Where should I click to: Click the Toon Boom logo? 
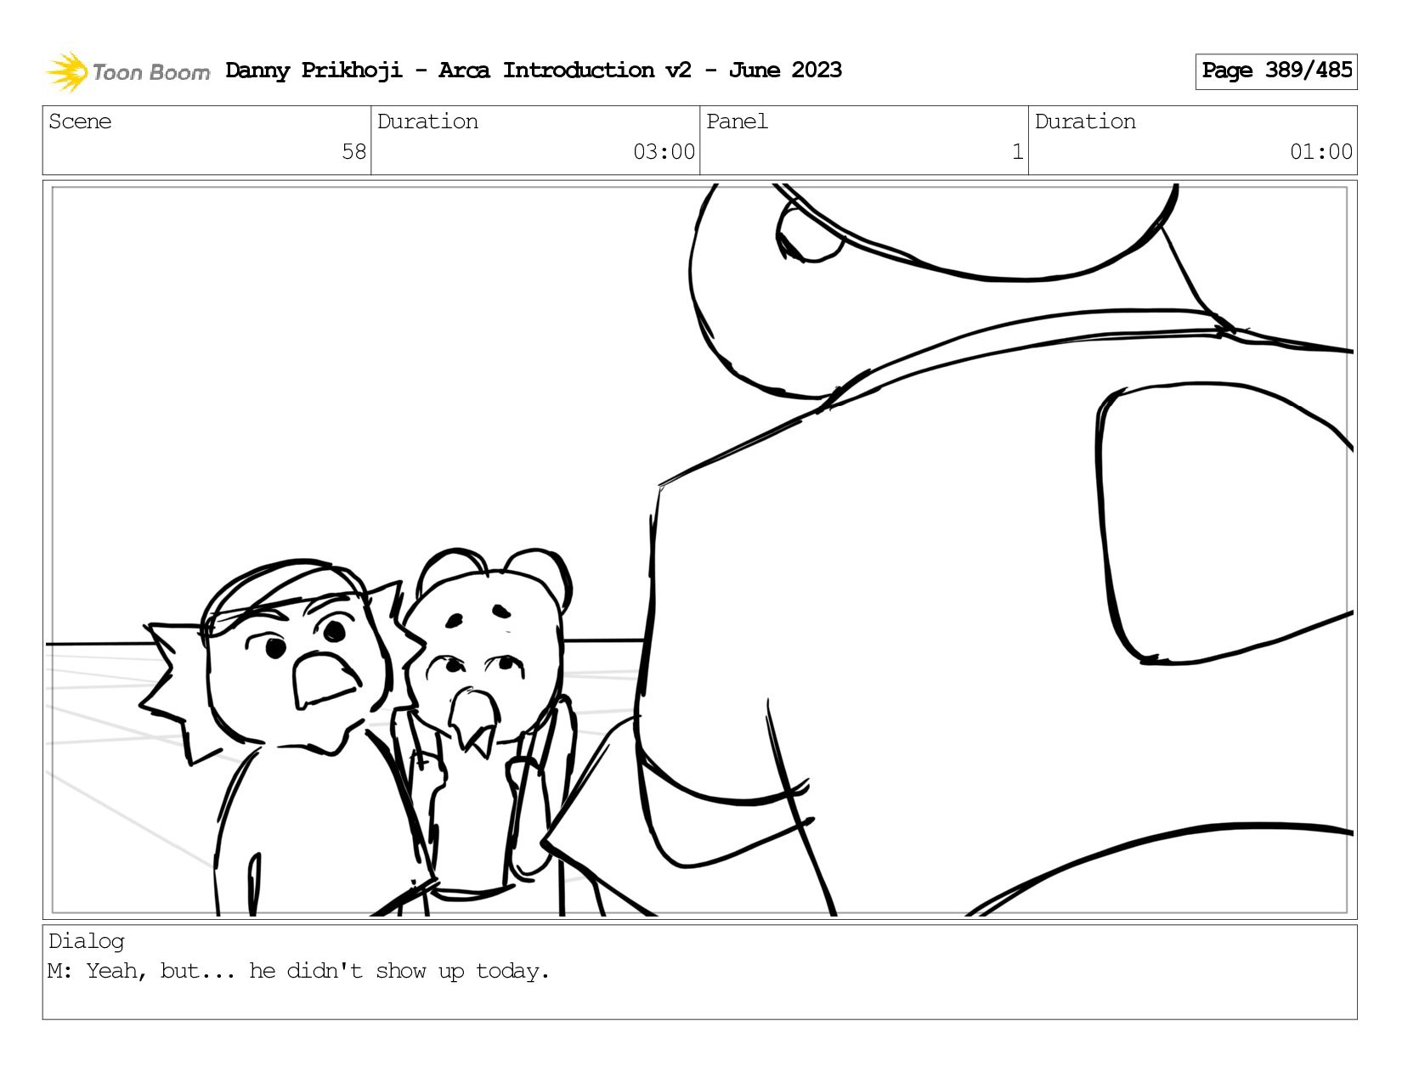tap(127, 71)
